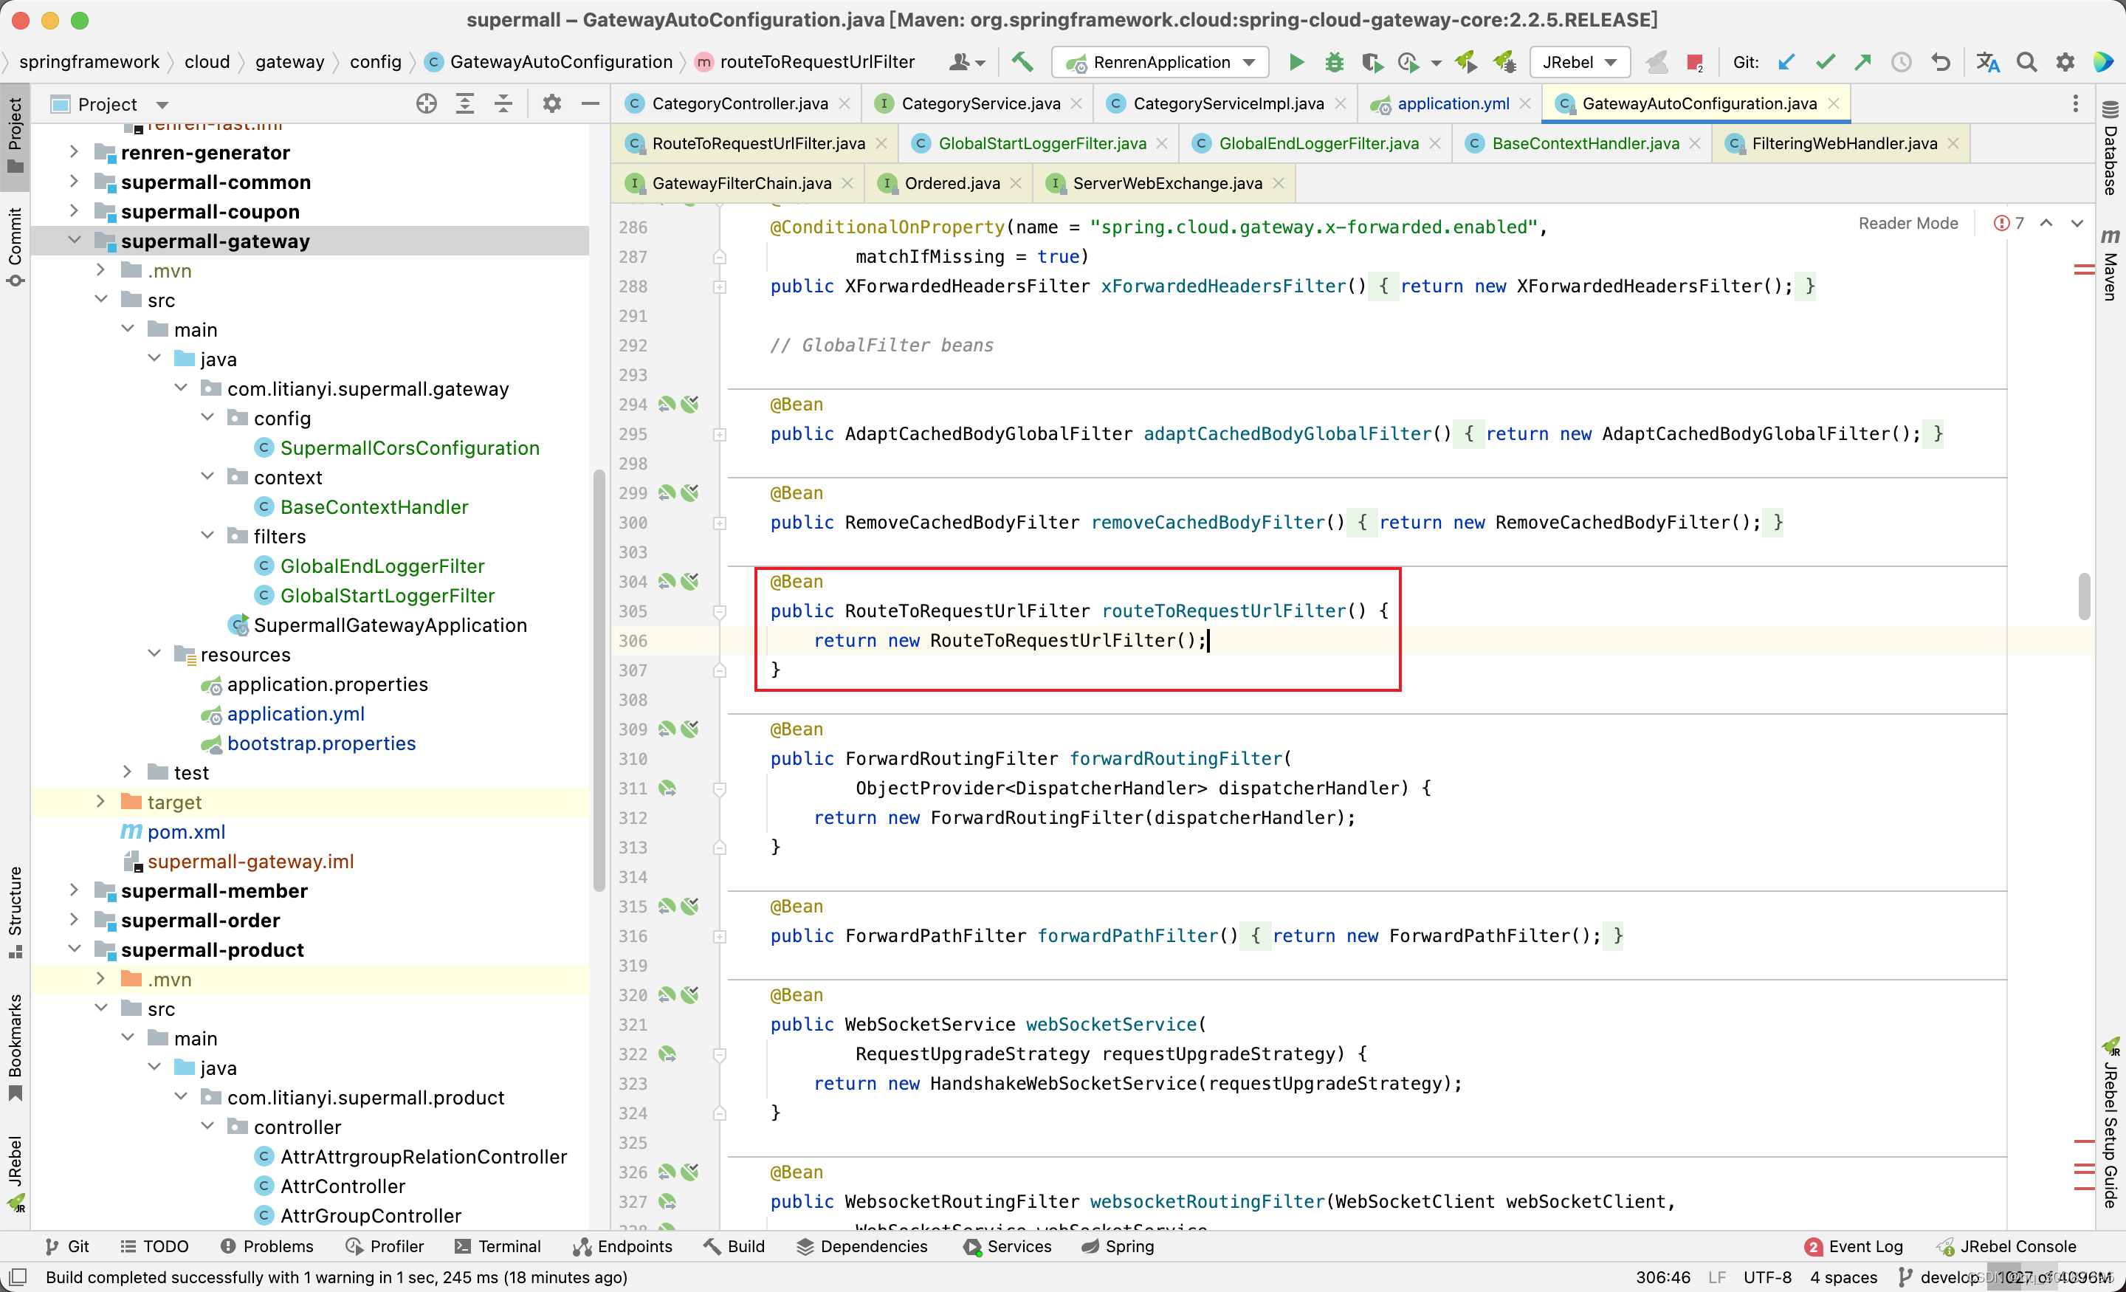Go to next highlighted error arrow
This screenshot has height=1292, width=2126.
pyautogui.click(x=2077, y=224)
